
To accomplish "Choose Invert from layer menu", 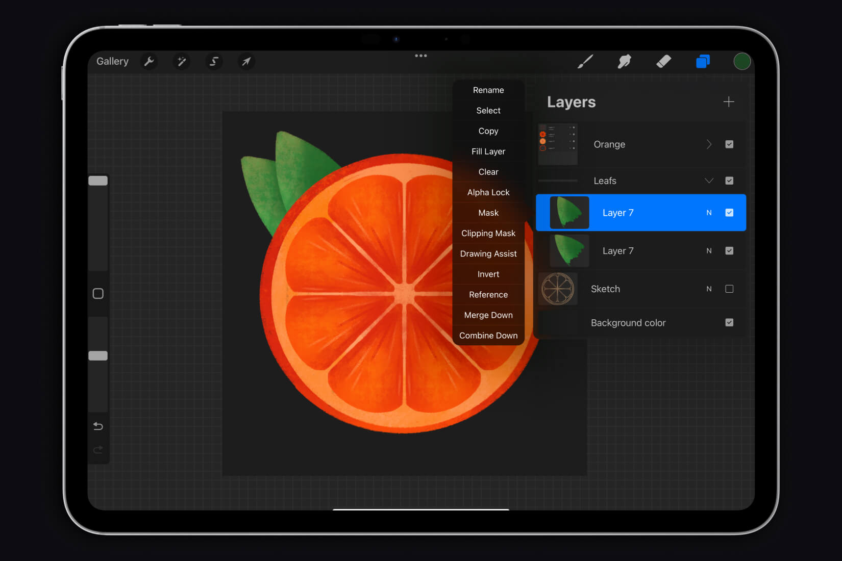I will tap(488, 274).
